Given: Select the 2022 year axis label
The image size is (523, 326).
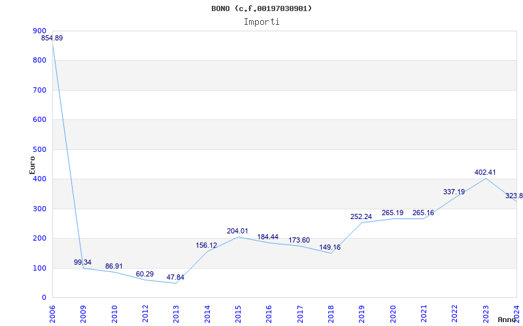Looking at the screenshot, I should click(x=454, y=314).
